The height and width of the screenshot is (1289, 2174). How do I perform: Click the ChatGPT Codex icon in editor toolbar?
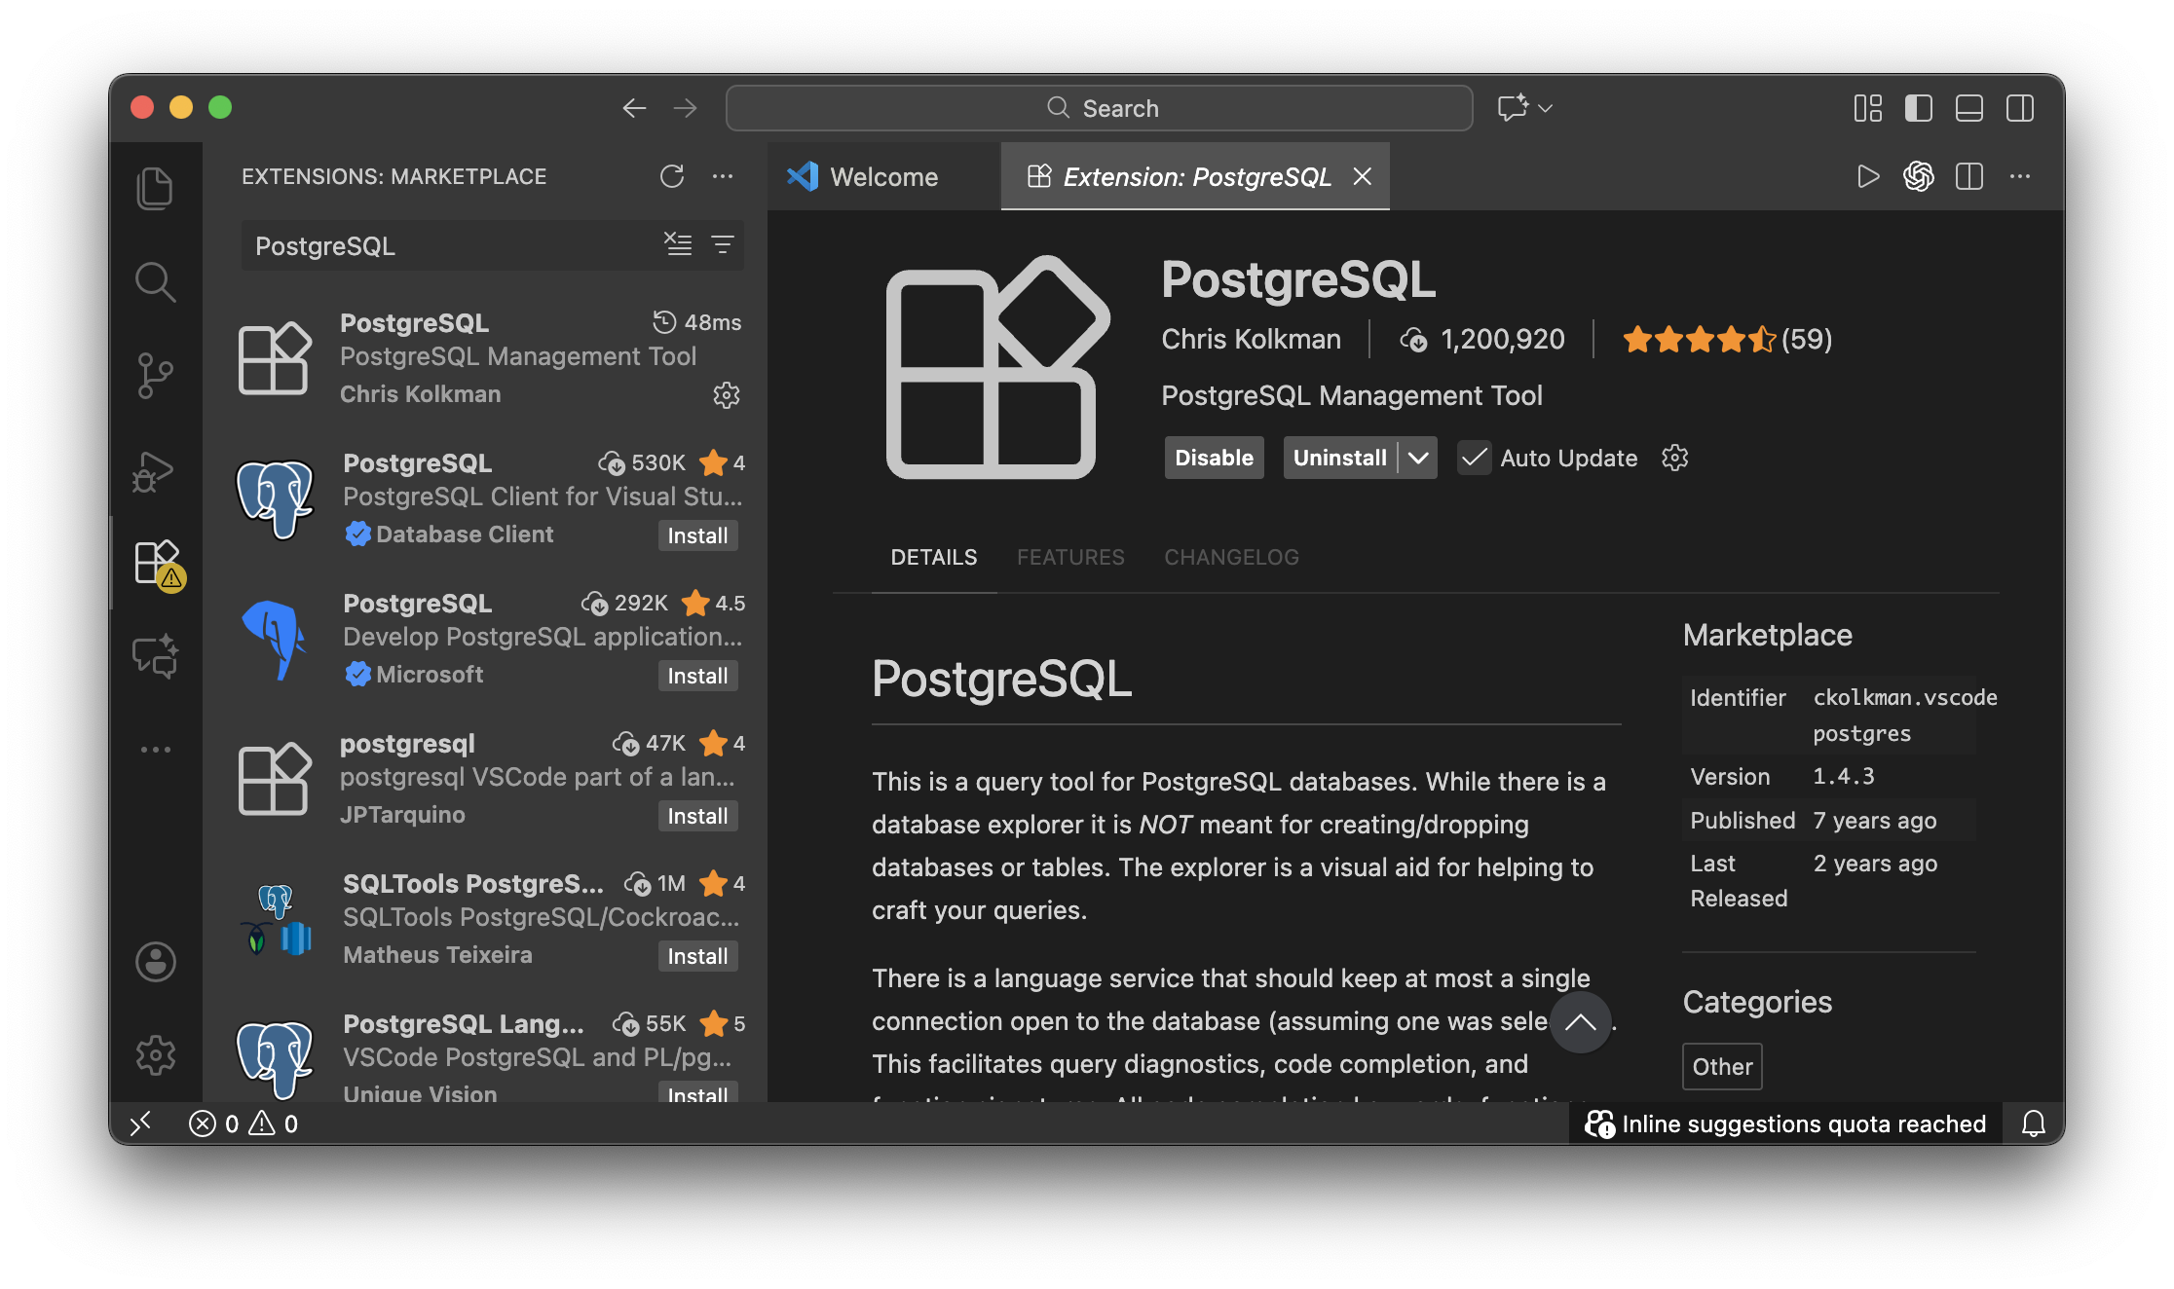(1919, 176)
